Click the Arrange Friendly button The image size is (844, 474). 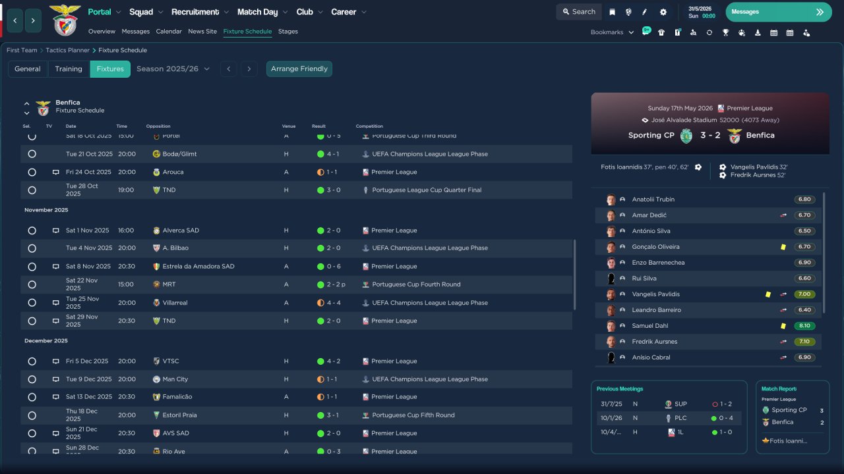(299, 69)
